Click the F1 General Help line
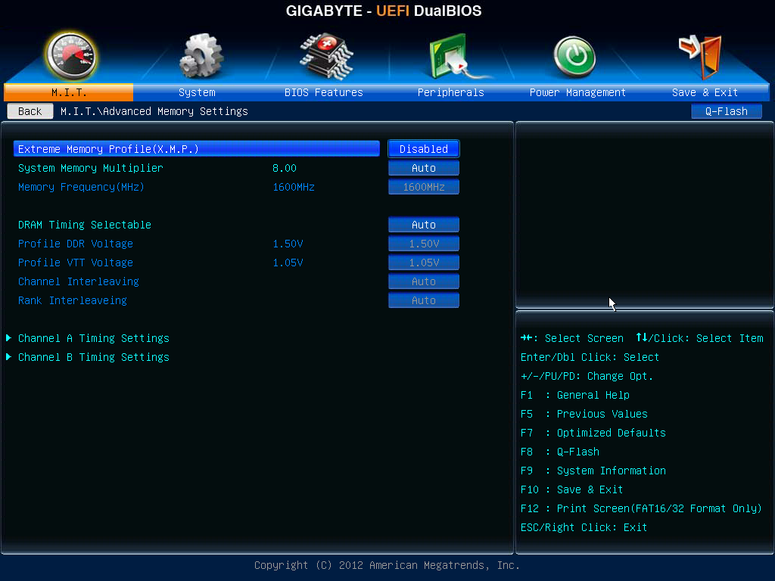 (x=575, y=395)
